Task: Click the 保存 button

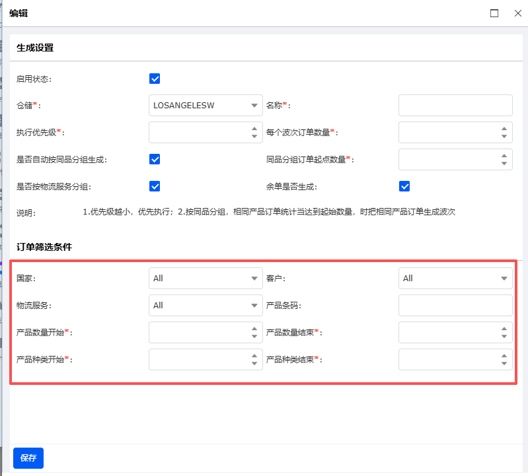Action: click(x=28, y=458)
